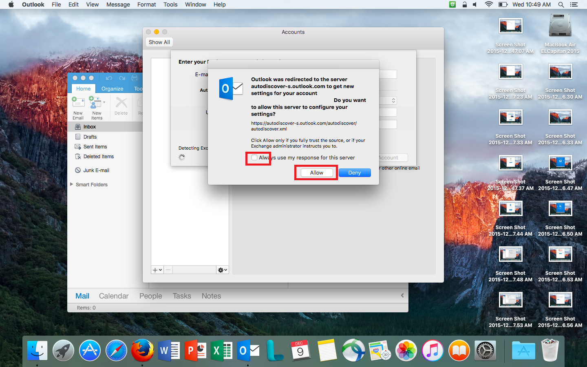Click the Show All button
587x367 pixels.
click(x=159, y=42)
